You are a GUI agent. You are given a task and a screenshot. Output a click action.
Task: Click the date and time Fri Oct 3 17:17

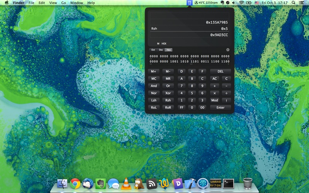275,3
